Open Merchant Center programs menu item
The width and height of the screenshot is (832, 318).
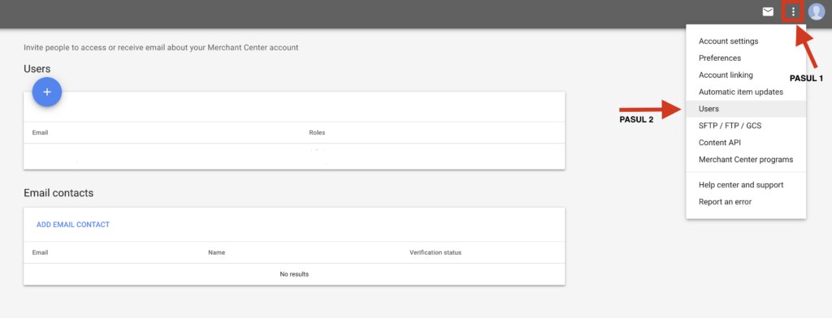click(x=746, y=160)
